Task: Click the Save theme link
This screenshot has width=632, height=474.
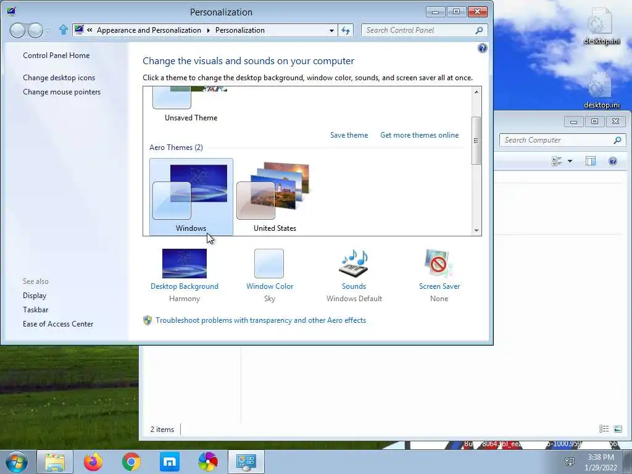Action: [x=349, y=135]
